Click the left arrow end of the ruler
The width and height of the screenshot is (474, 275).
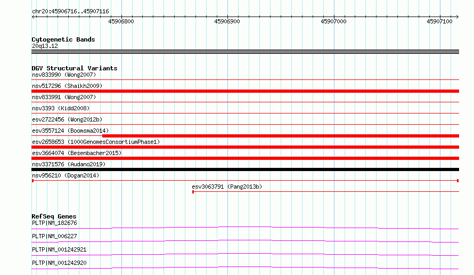pyautogui.click(x=34, y=17)
